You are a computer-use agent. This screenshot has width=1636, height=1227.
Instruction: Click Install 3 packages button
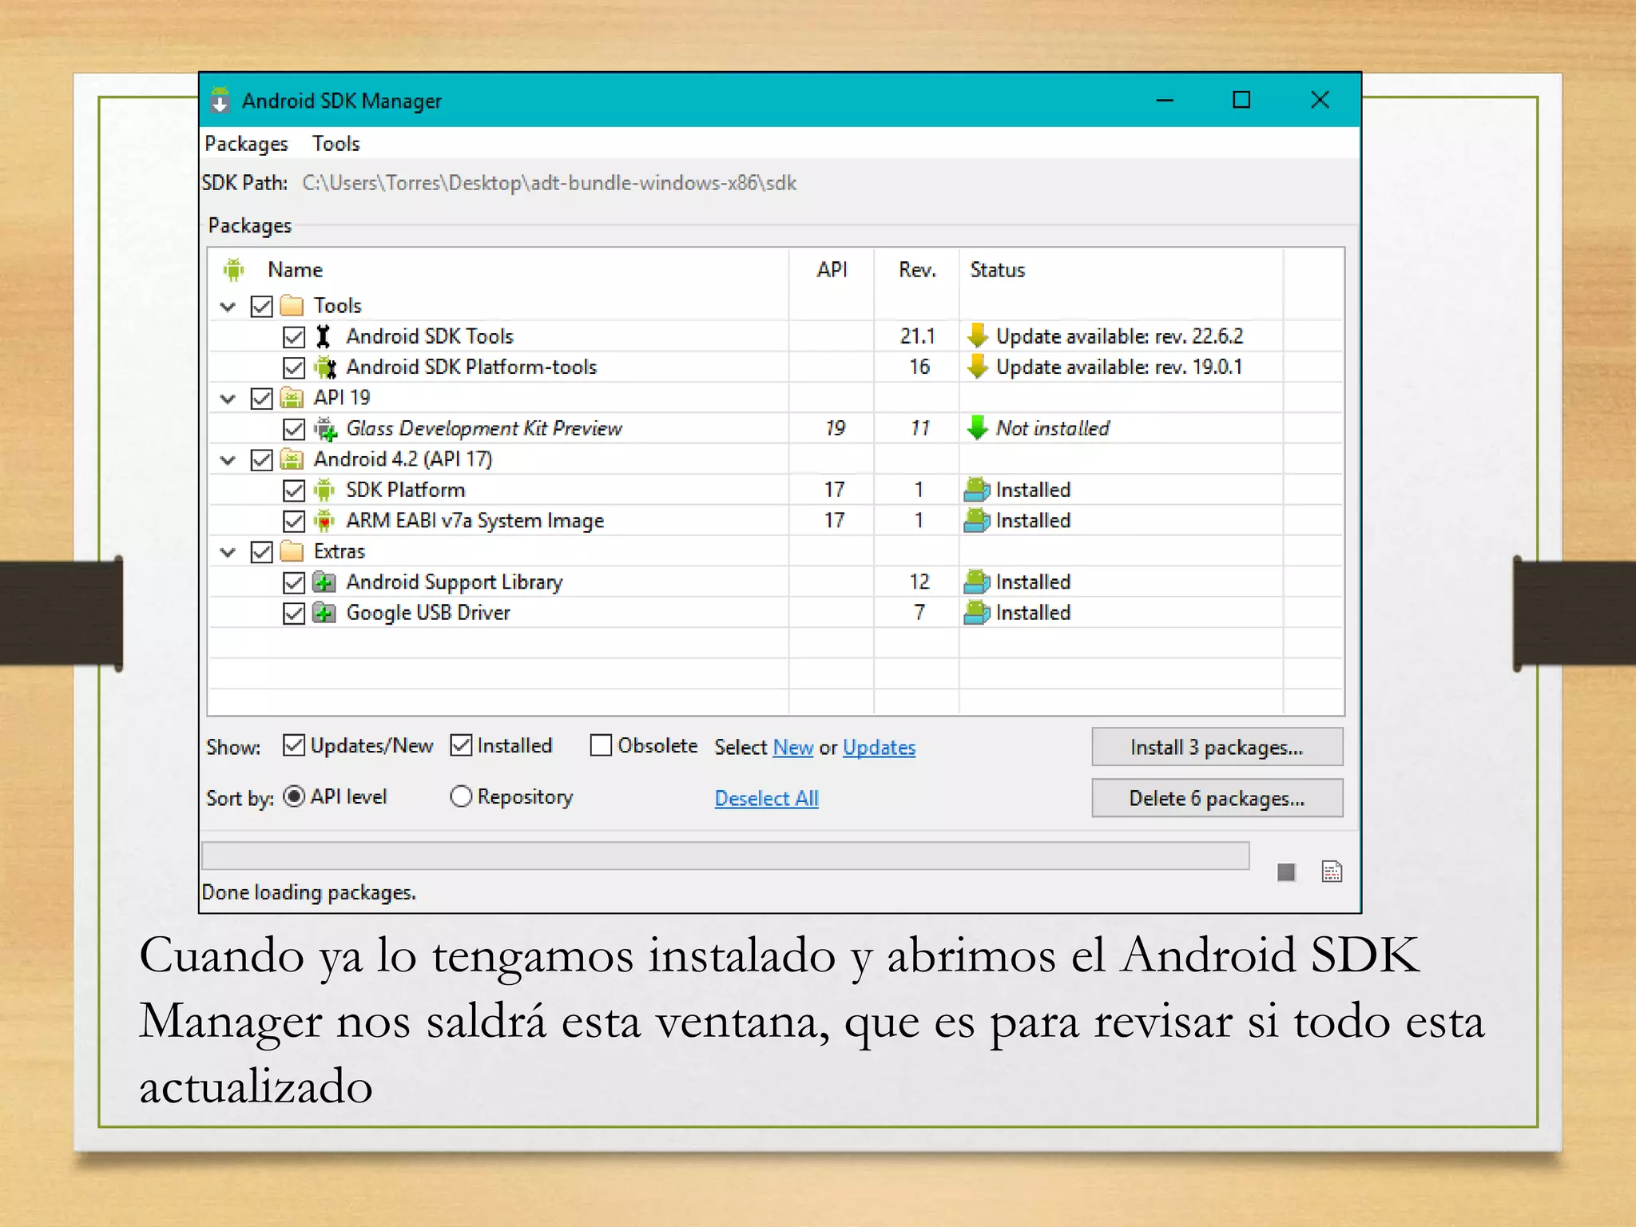[x=1217, y=747]
